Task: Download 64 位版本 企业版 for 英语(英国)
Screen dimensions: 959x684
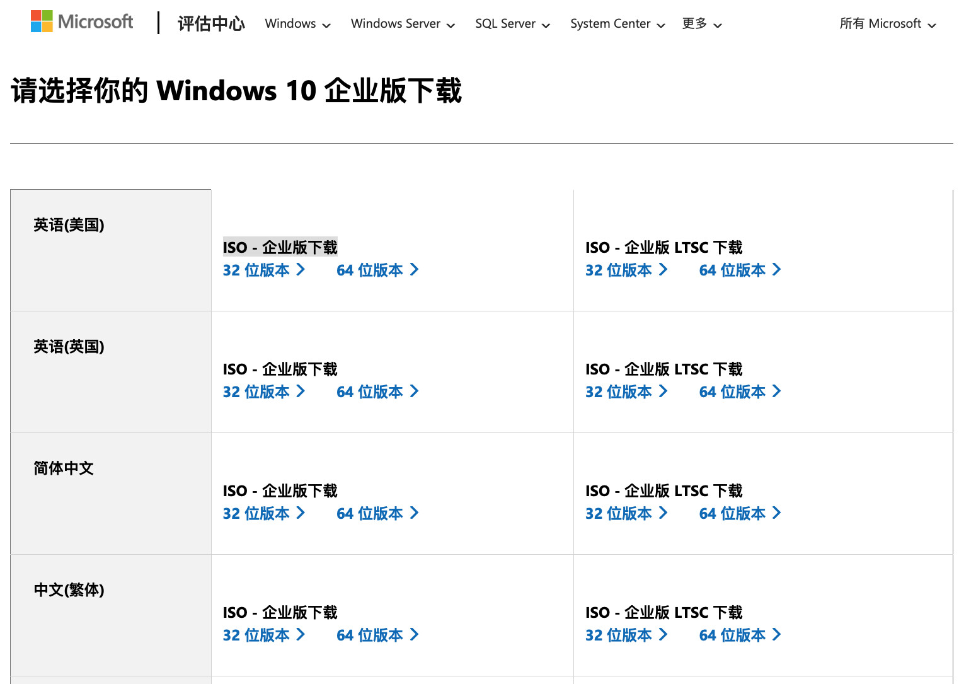Action: click(x=378, y=391)
